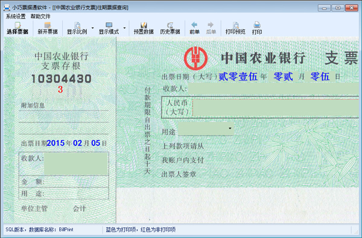Screen dimensions: 362x238
Task: Click the 附加信息 label on stub
Action: [x=33, y=106]
